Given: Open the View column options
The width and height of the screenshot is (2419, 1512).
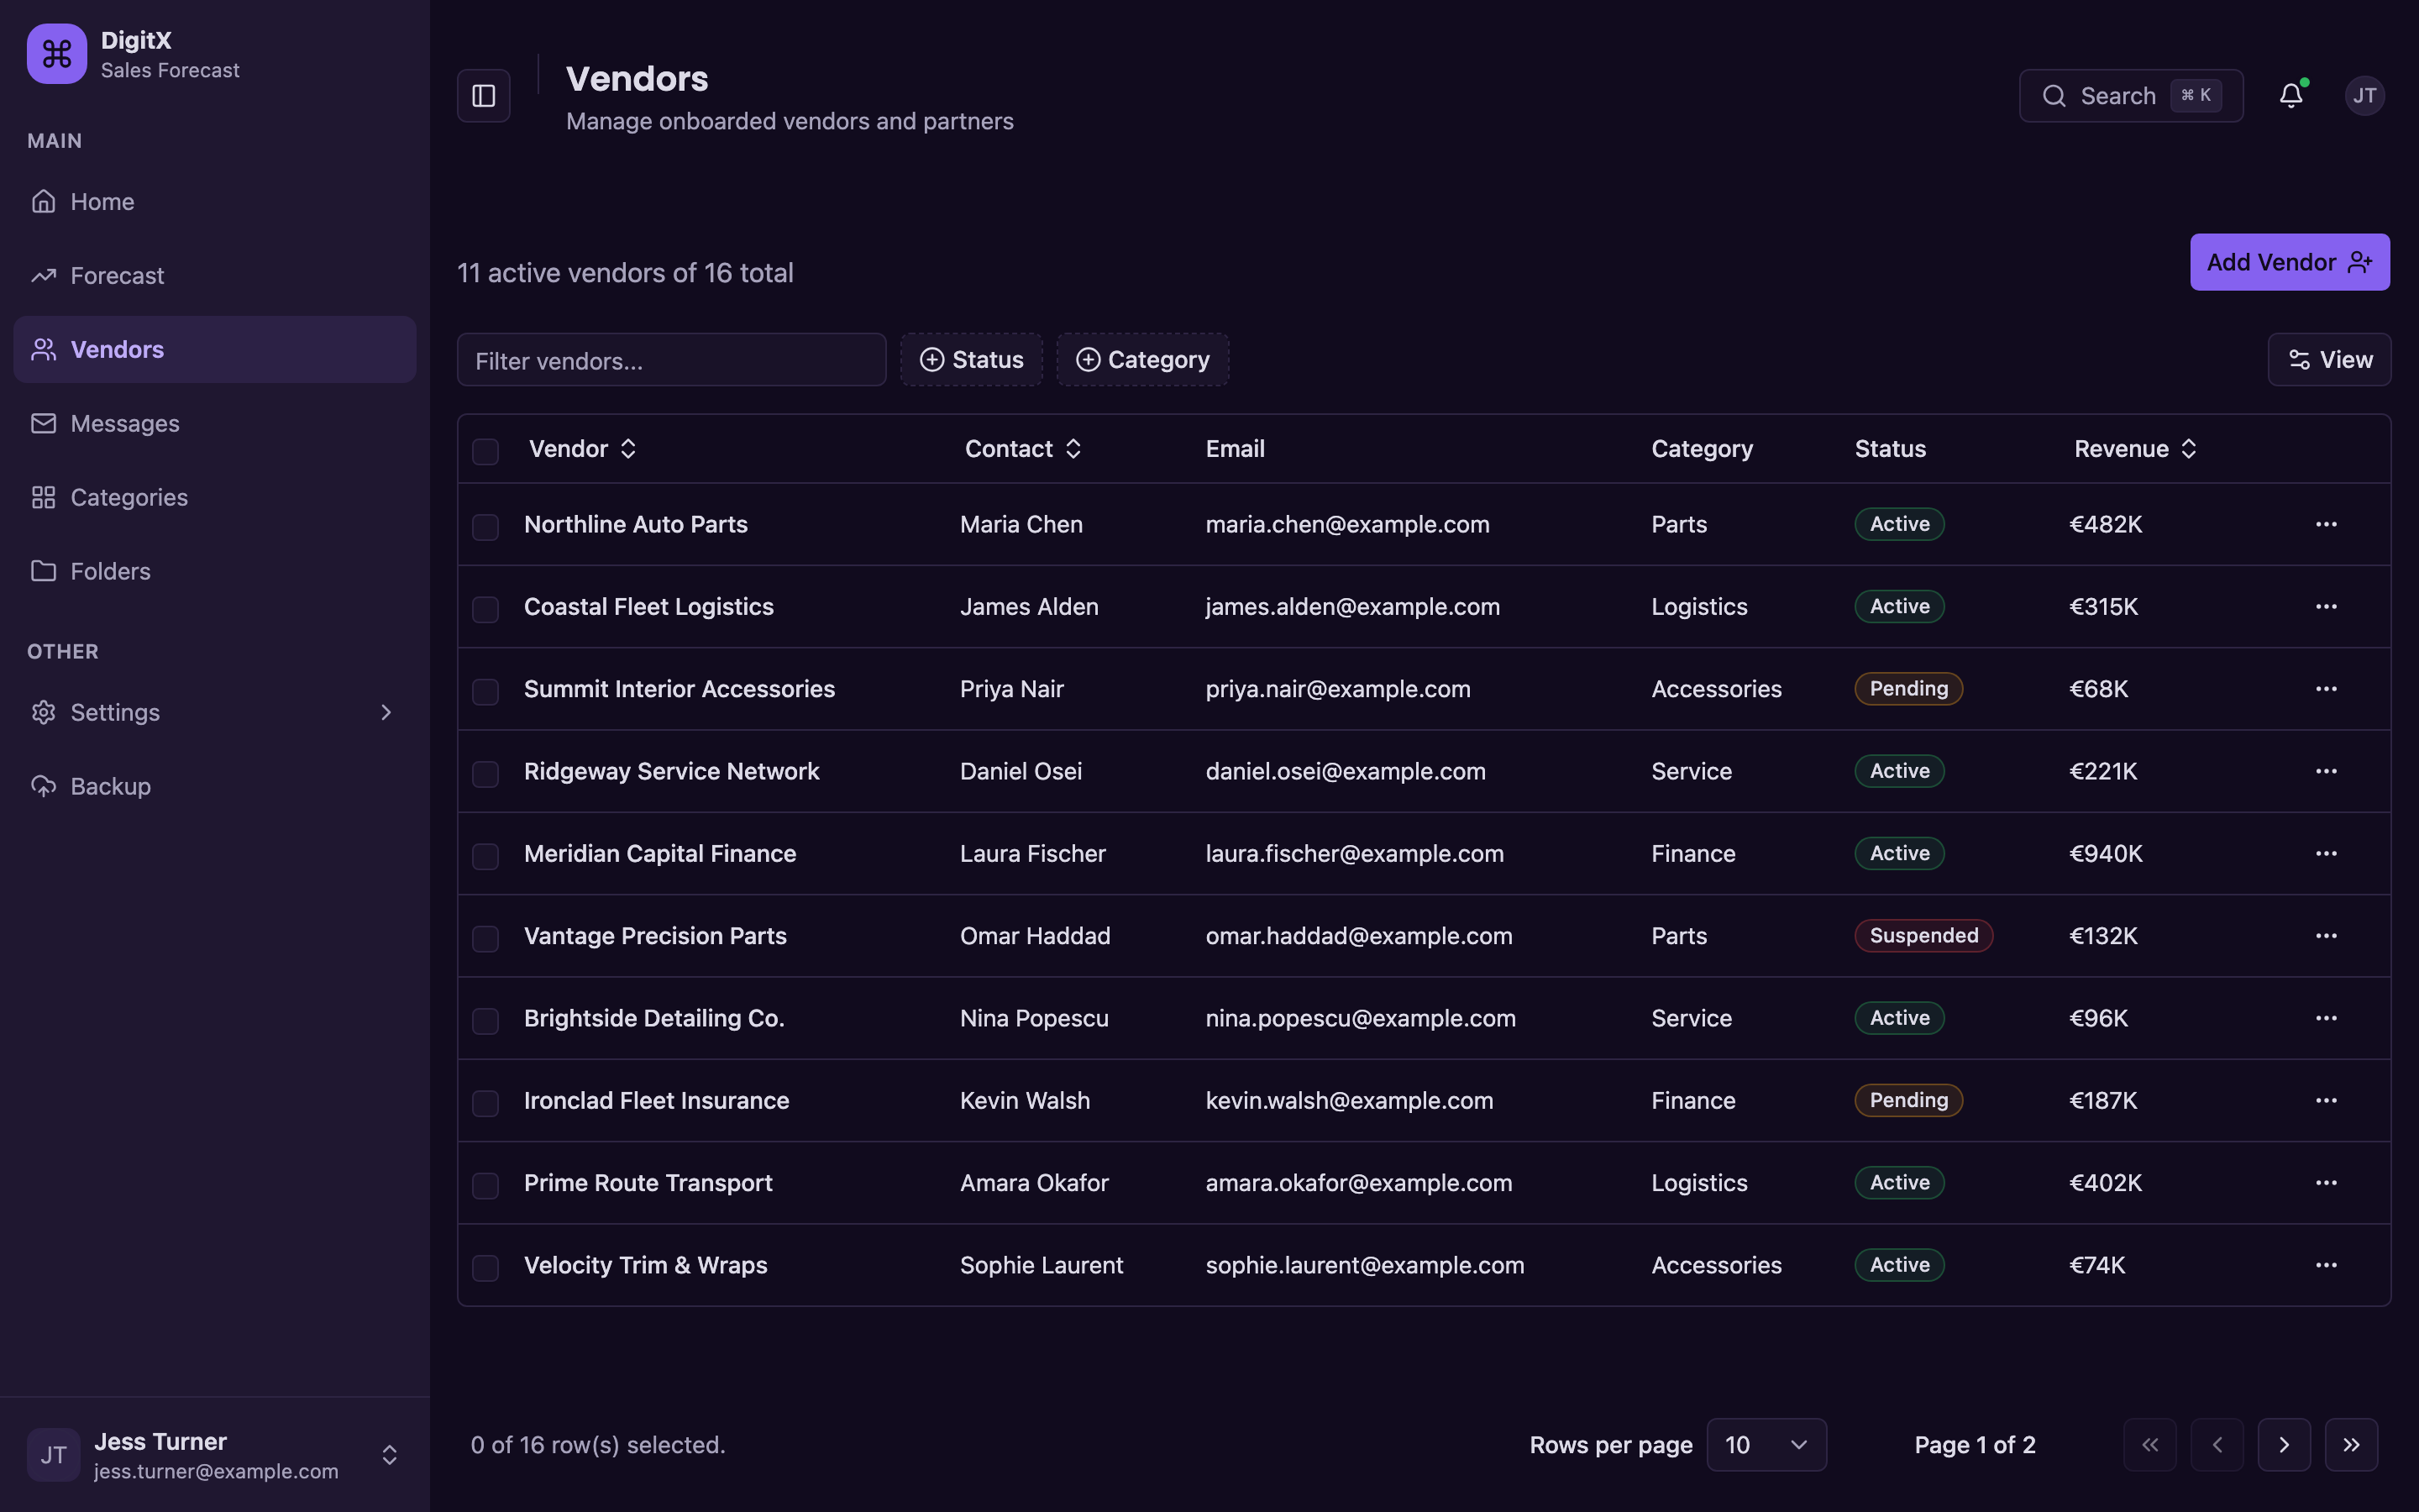Looking at the screenshot, I should click(2329, 360).
